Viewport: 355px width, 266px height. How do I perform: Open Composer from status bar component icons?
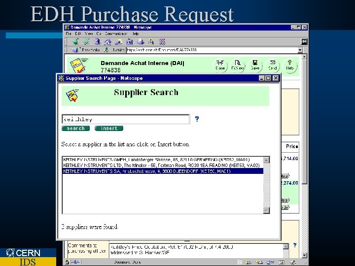(x=293, y=263)
